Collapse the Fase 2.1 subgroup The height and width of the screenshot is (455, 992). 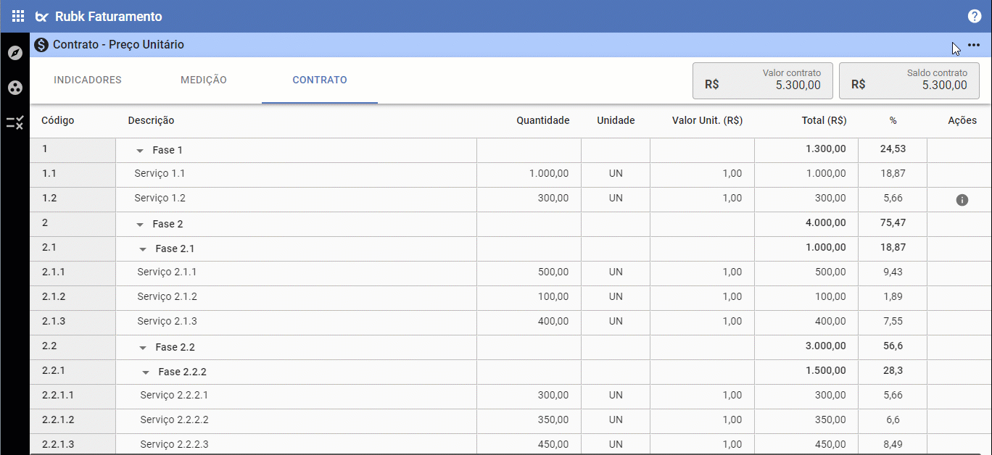(x=143, y=249)
